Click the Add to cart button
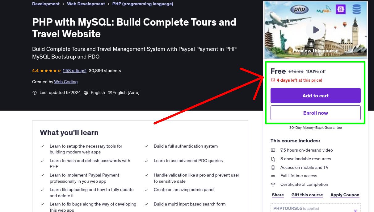The image size is (374, 212). (x=315, y=96)
